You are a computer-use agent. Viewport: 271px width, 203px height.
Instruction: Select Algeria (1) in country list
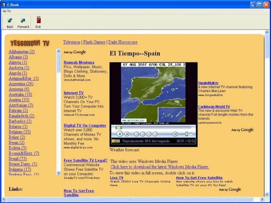point(18,62)
